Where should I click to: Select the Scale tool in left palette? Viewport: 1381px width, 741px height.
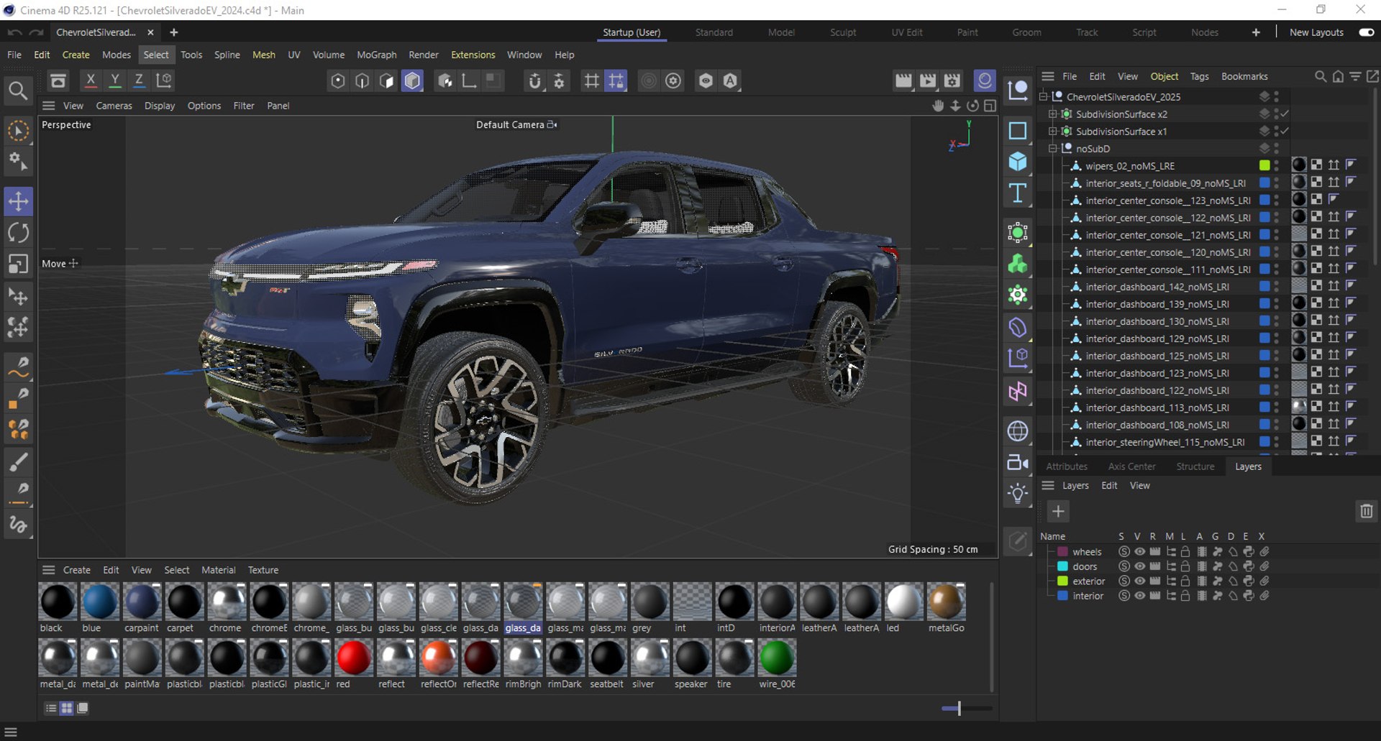18,264
